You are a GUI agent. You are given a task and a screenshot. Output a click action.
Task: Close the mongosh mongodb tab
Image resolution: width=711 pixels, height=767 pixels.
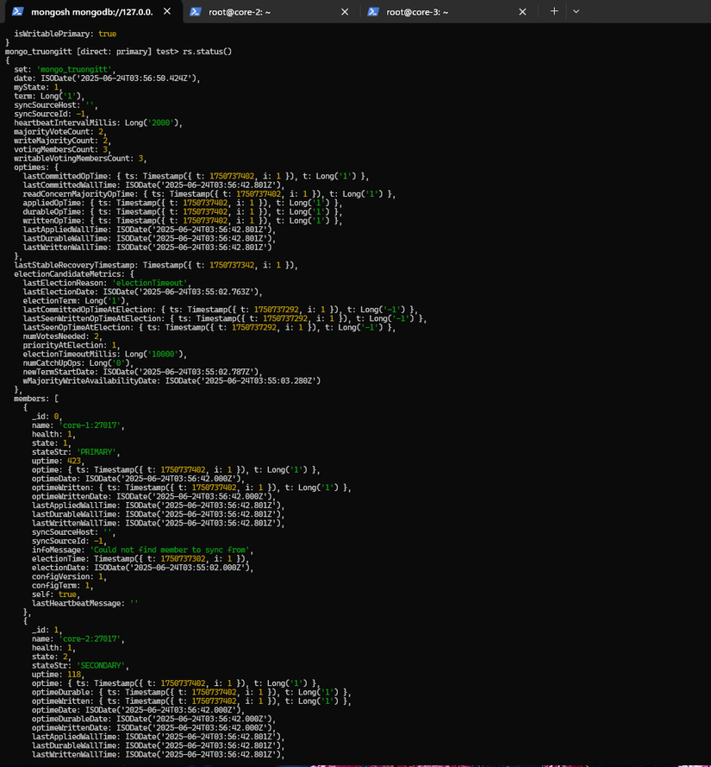pos(167,11)
